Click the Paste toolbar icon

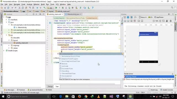[26, 8]
